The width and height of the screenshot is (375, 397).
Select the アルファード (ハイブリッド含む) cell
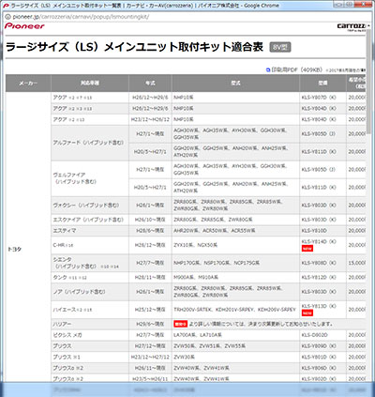(x=90, y=143)
